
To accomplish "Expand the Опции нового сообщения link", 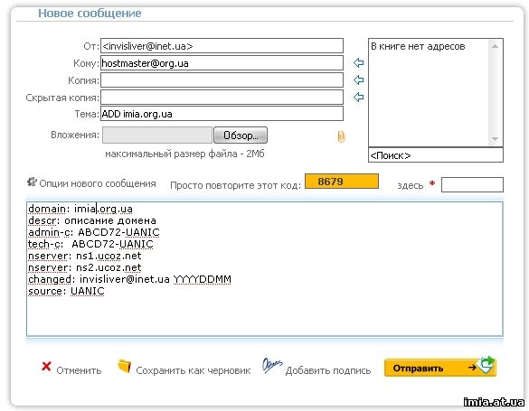I will pos(98,183).
